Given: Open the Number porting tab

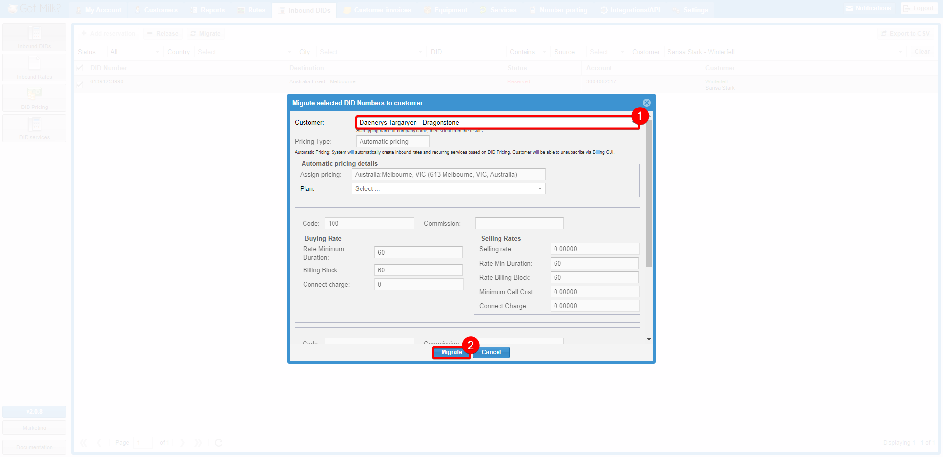Looking at the screenshot, I should click(x=558, y=10).
